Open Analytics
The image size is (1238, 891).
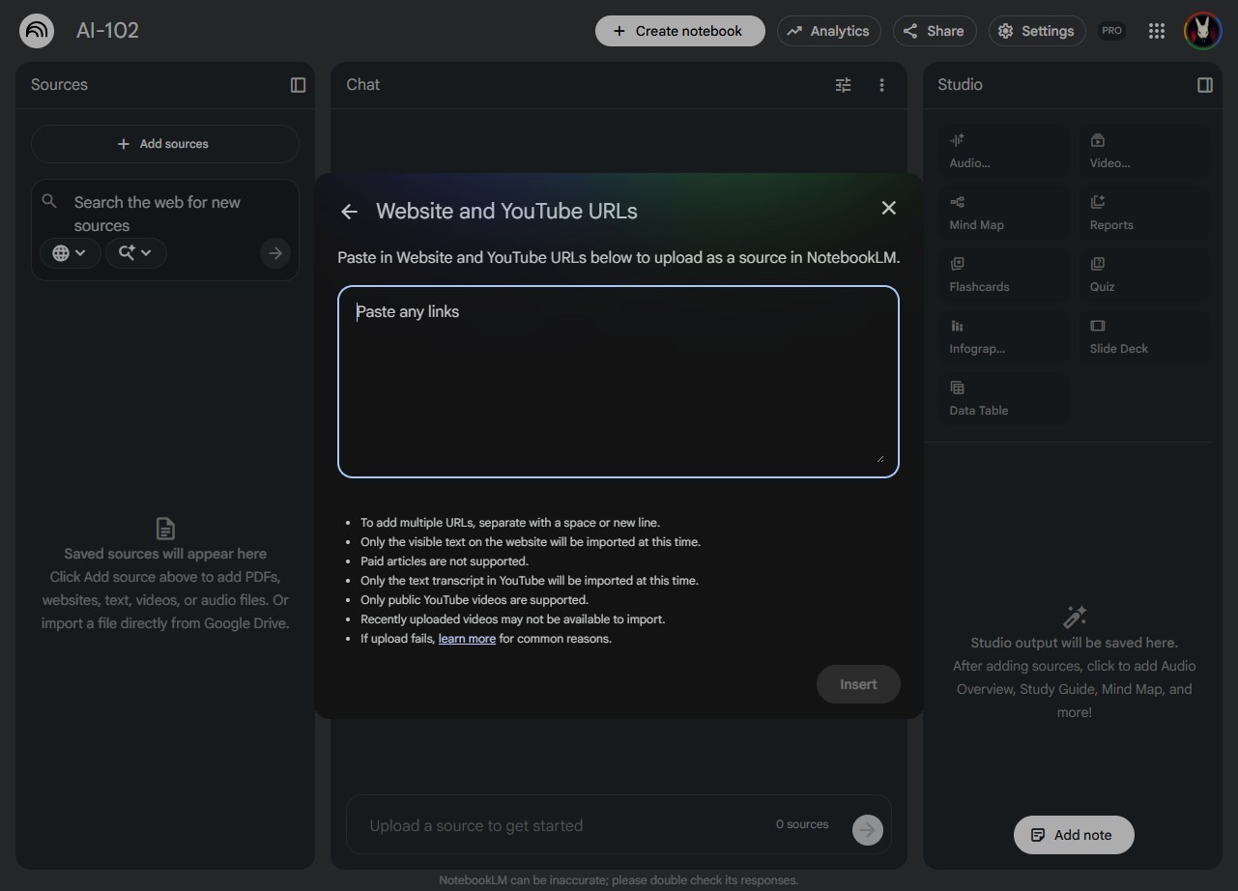(x=828, y=31)
